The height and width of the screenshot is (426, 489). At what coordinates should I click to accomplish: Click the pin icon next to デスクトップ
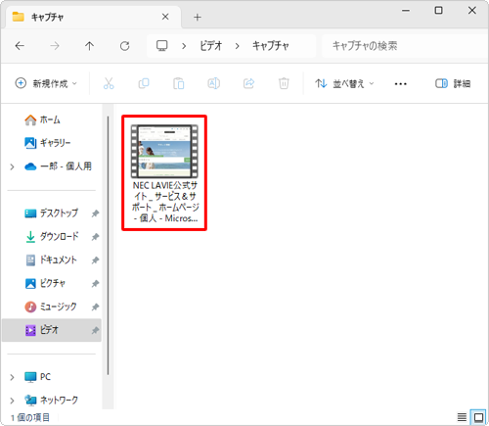click(x=95, y=213)
